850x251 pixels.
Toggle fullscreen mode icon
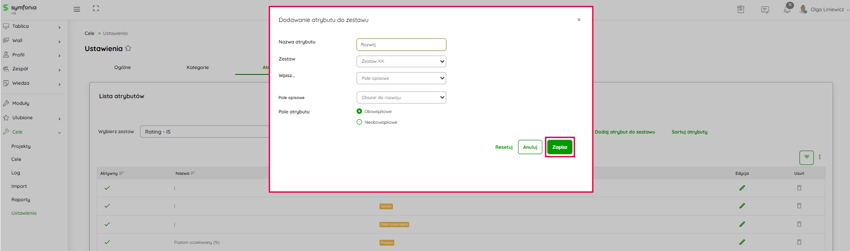tap(96, 9)
